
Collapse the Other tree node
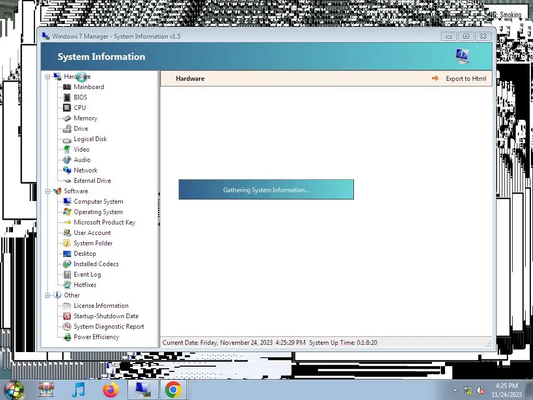tap(47, 296)
